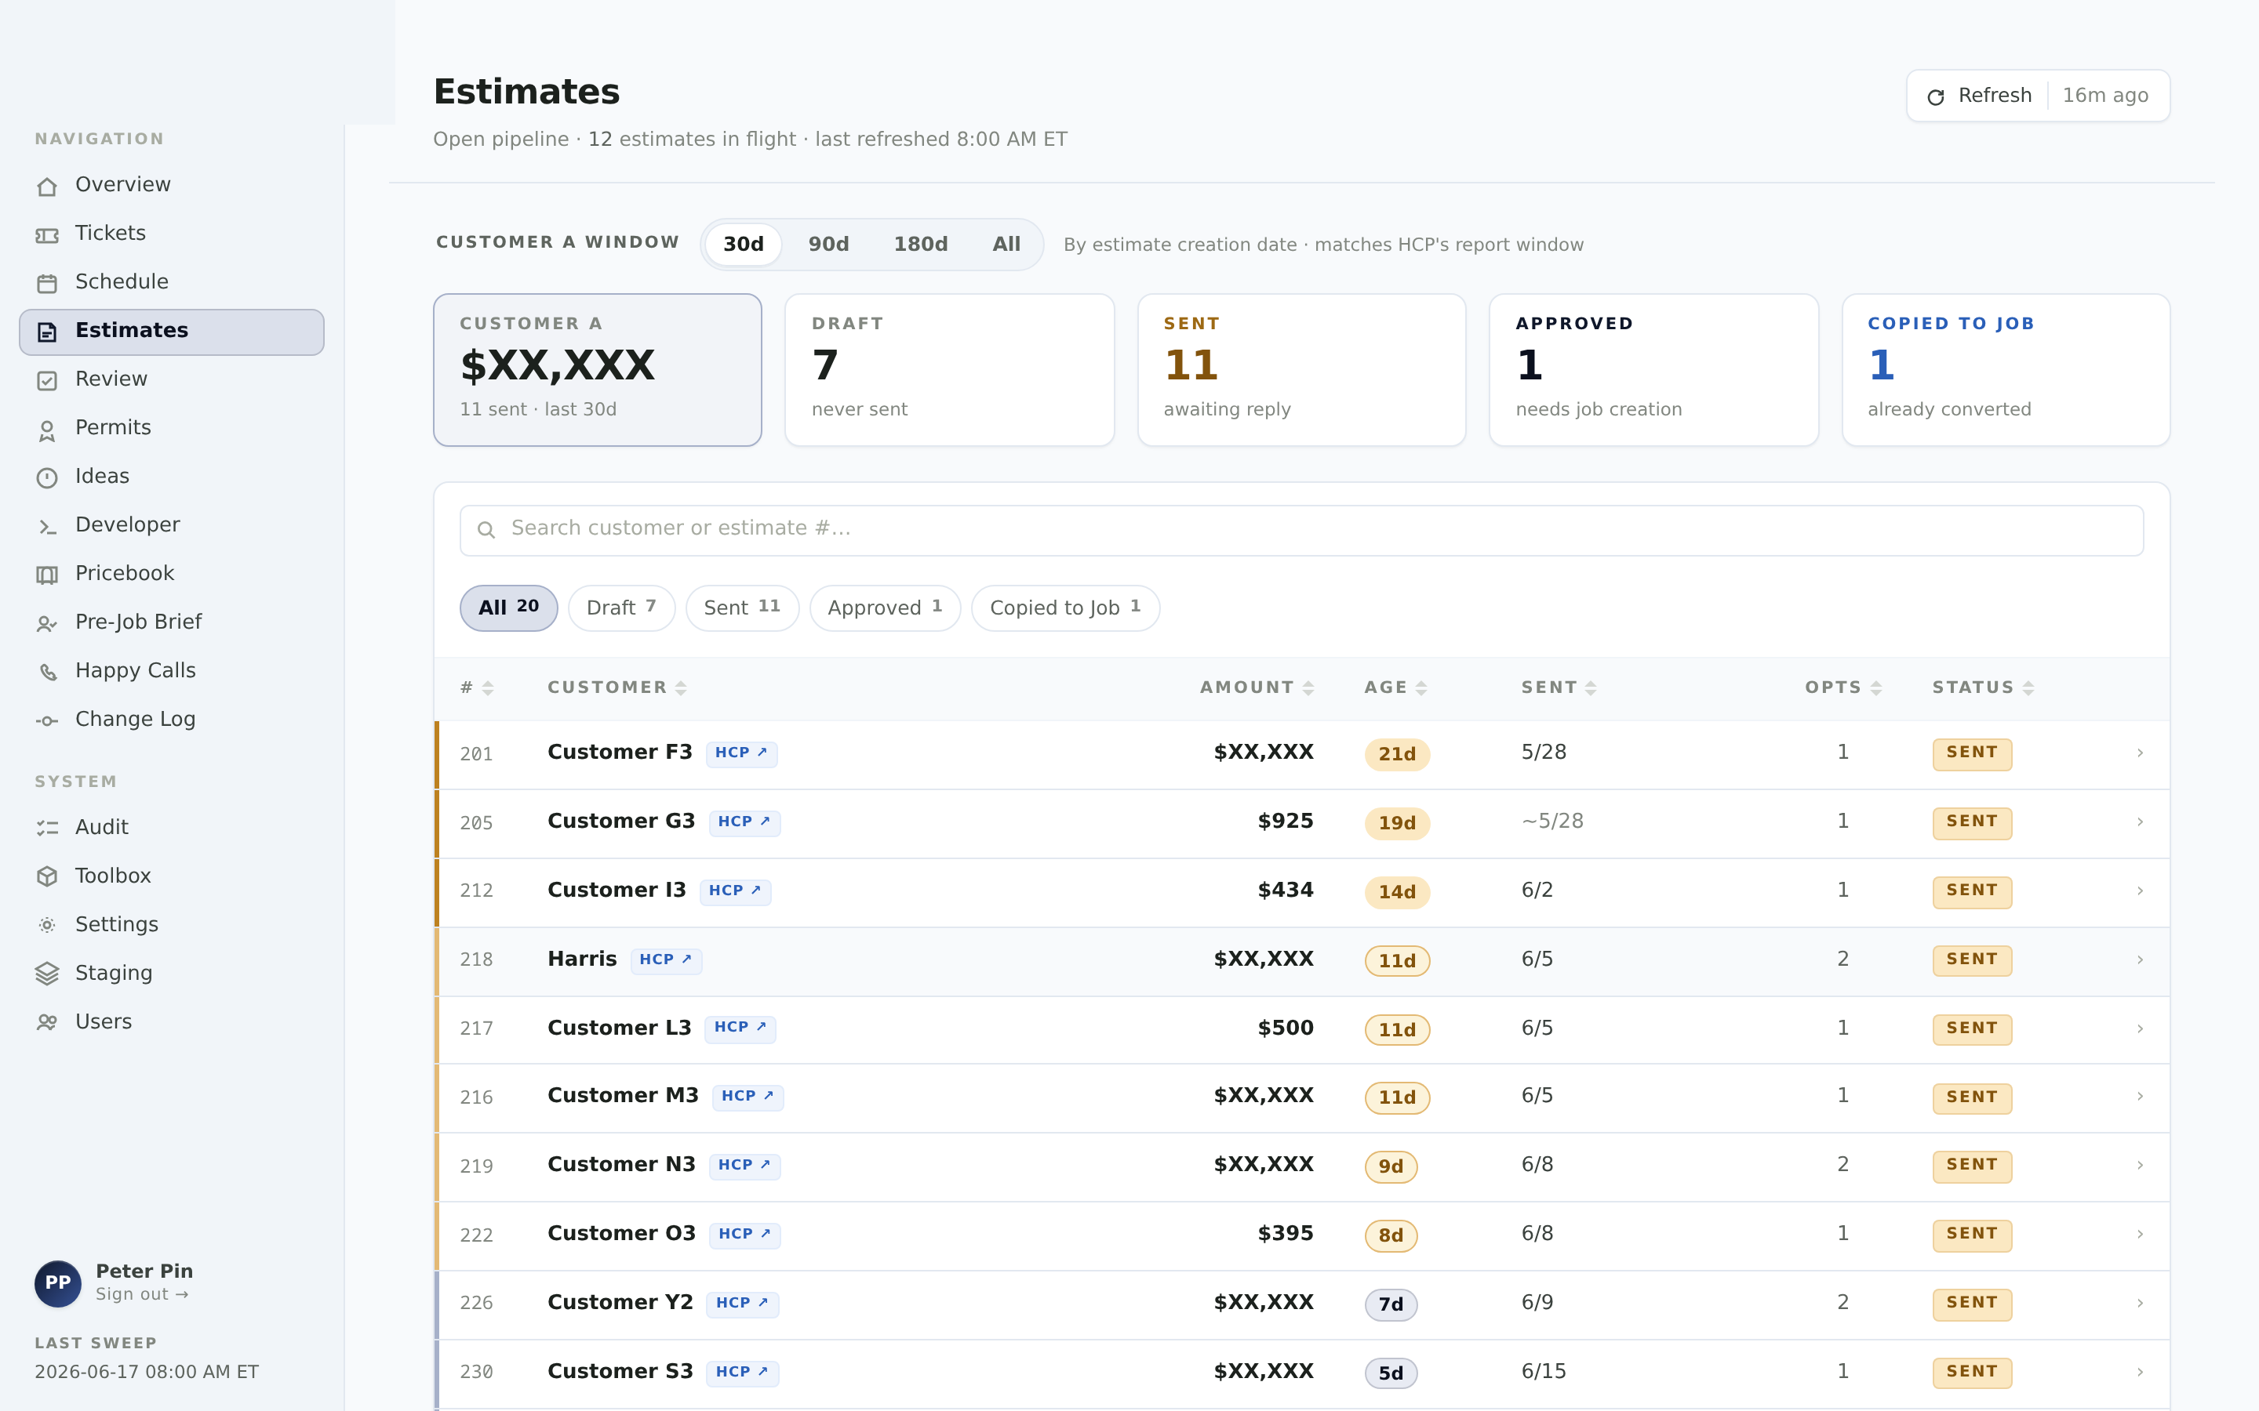This screenshot has width=2259, height=1411.
Task: Open Overview via its house icon
Action: pos(47,186)
